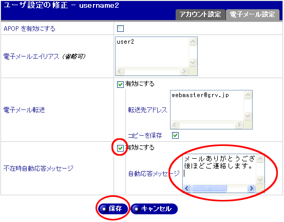284x222 pixels.
Task: Toggle the コピーを保存 checkbox
Action: [x=175, y=135]
